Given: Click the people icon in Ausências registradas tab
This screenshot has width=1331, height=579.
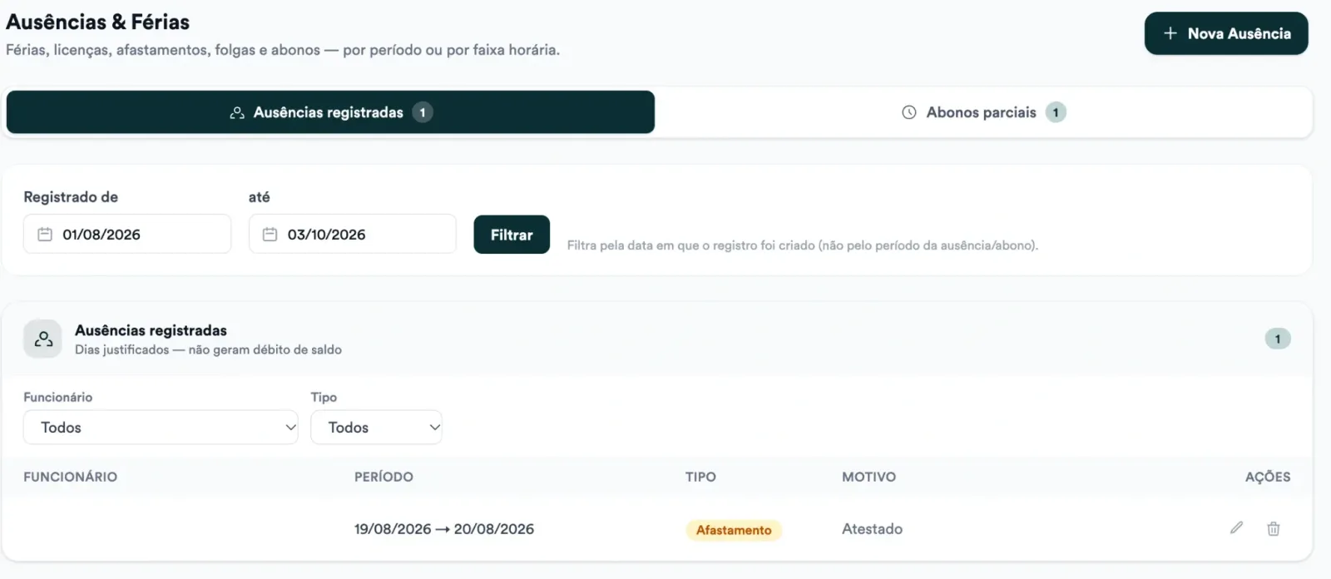Looking at the screenshot, I should pyautogui.click(x=237, y=112).
